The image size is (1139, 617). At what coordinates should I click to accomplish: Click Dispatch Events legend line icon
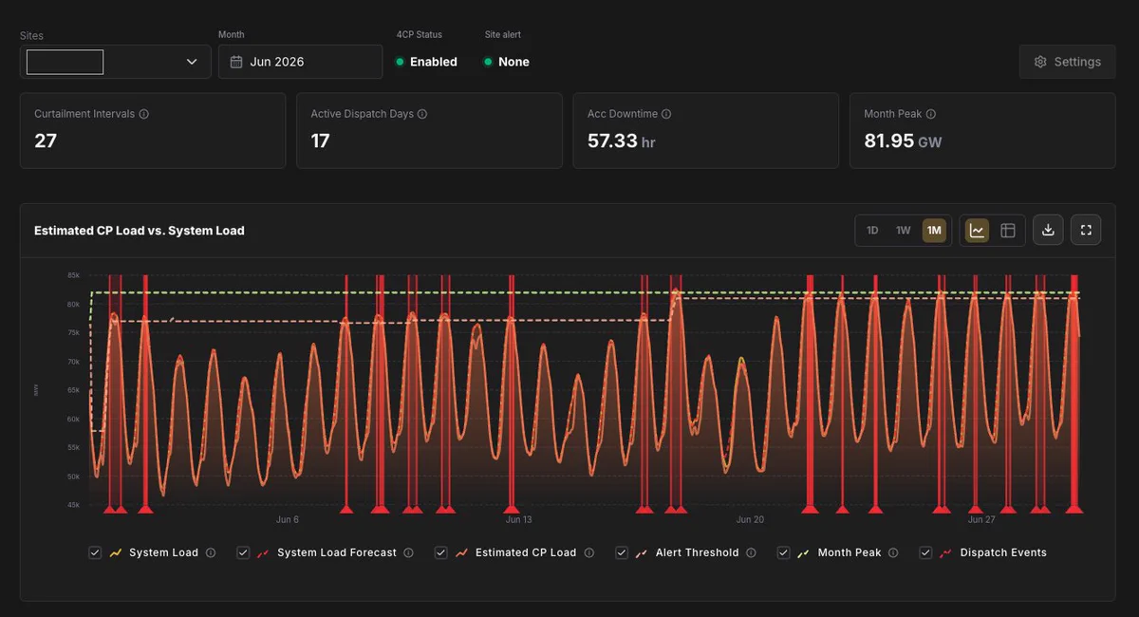pos(946,552)
